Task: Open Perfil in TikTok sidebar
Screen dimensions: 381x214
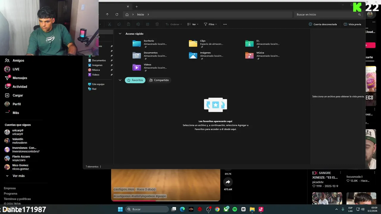Action: (13, 104)
